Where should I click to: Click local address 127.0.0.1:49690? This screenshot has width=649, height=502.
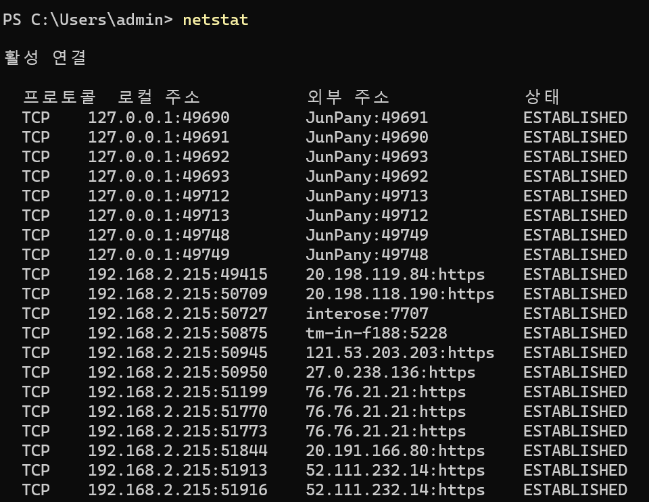158,118
